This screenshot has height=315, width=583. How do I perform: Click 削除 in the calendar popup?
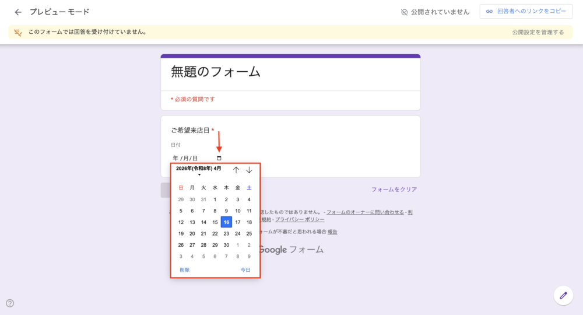(x=185, y=269)
